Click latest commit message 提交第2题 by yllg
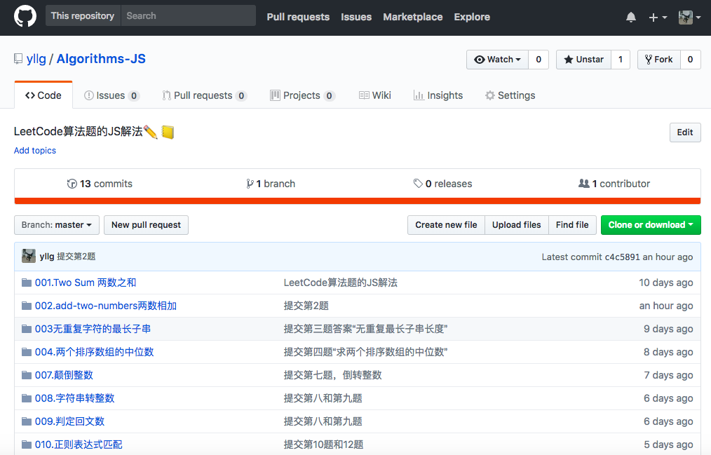The height and width of the screenshot is (455, 711). click(76, 257)
